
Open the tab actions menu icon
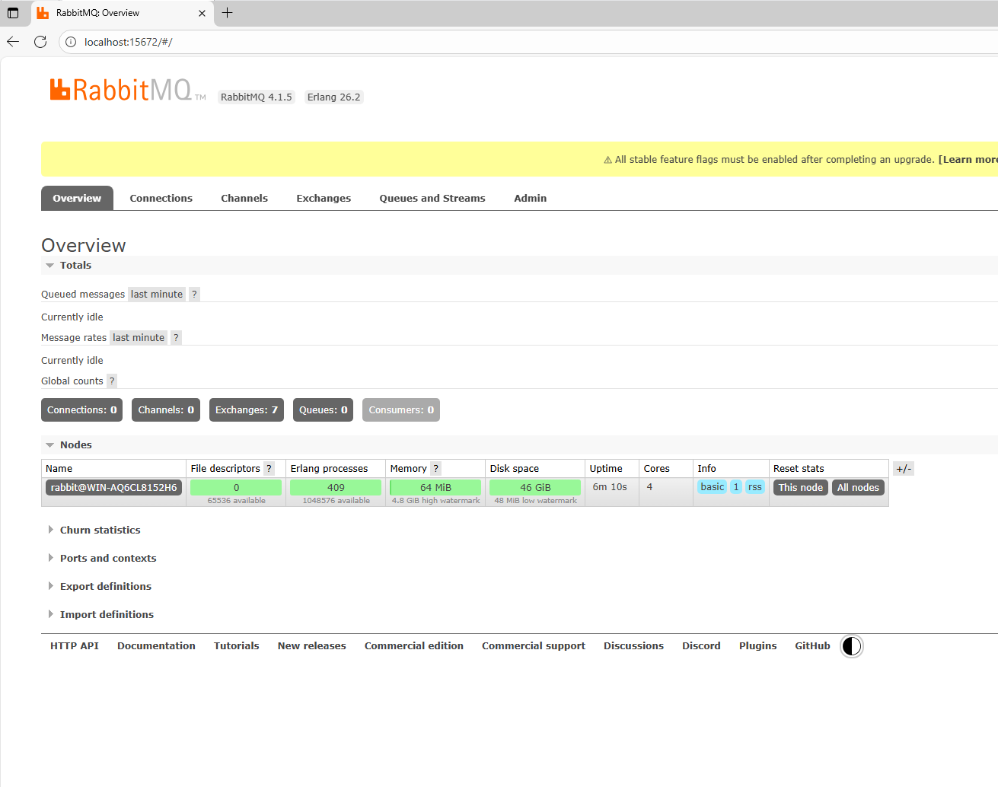[x=13, y=13]
